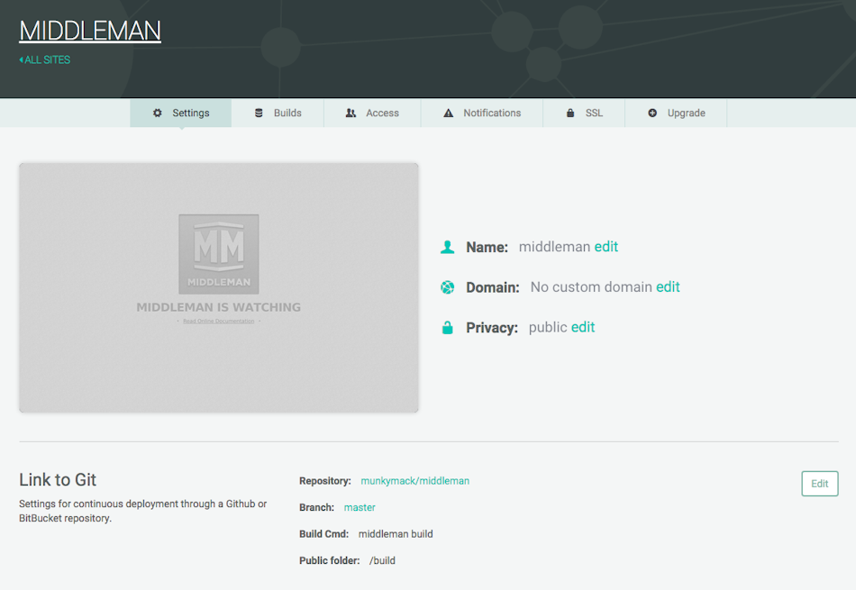Click the continuous deployment description text

pos(143,511)
